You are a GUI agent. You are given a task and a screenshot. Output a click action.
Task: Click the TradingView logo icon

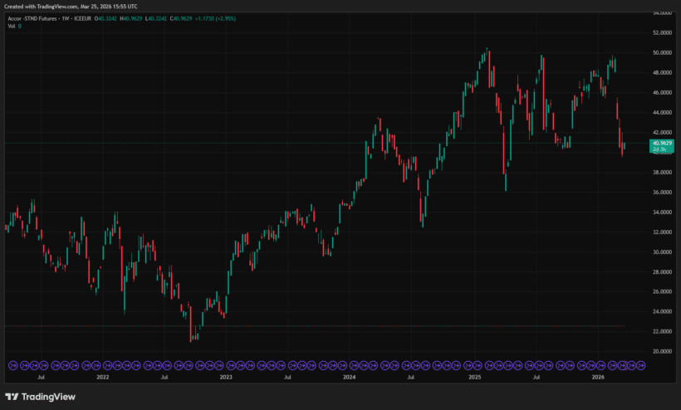click(x=12, y=397)
